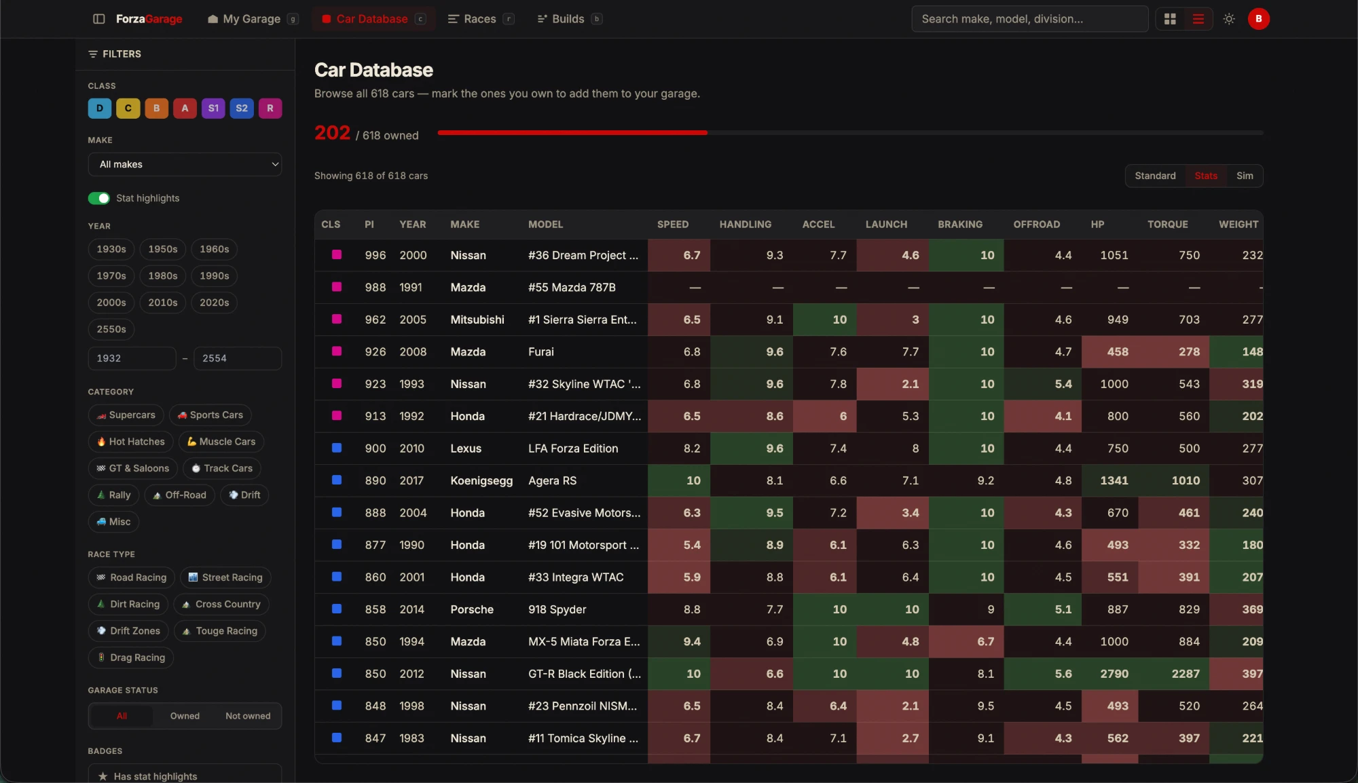Viewport: 1358px width, 783px height.
Task: Select the Owned garage status option
Action: 185,716
